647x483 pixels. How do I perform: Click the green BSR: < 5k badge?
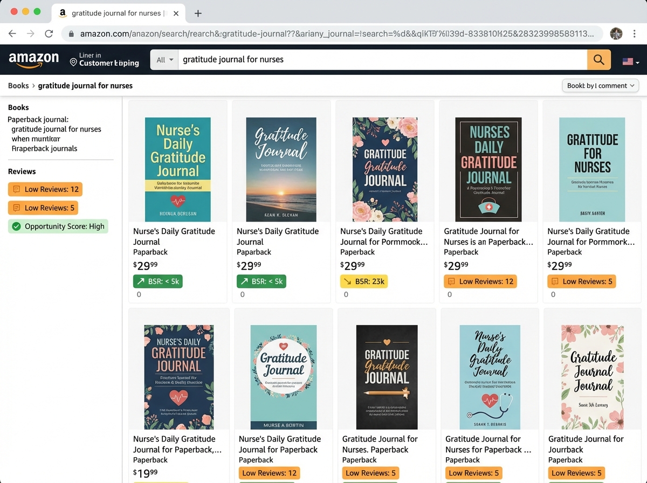tap(157, 281)
